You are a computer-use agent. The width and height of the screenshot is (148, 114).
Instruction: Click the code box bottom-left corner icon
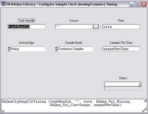[x=3, y=111]
